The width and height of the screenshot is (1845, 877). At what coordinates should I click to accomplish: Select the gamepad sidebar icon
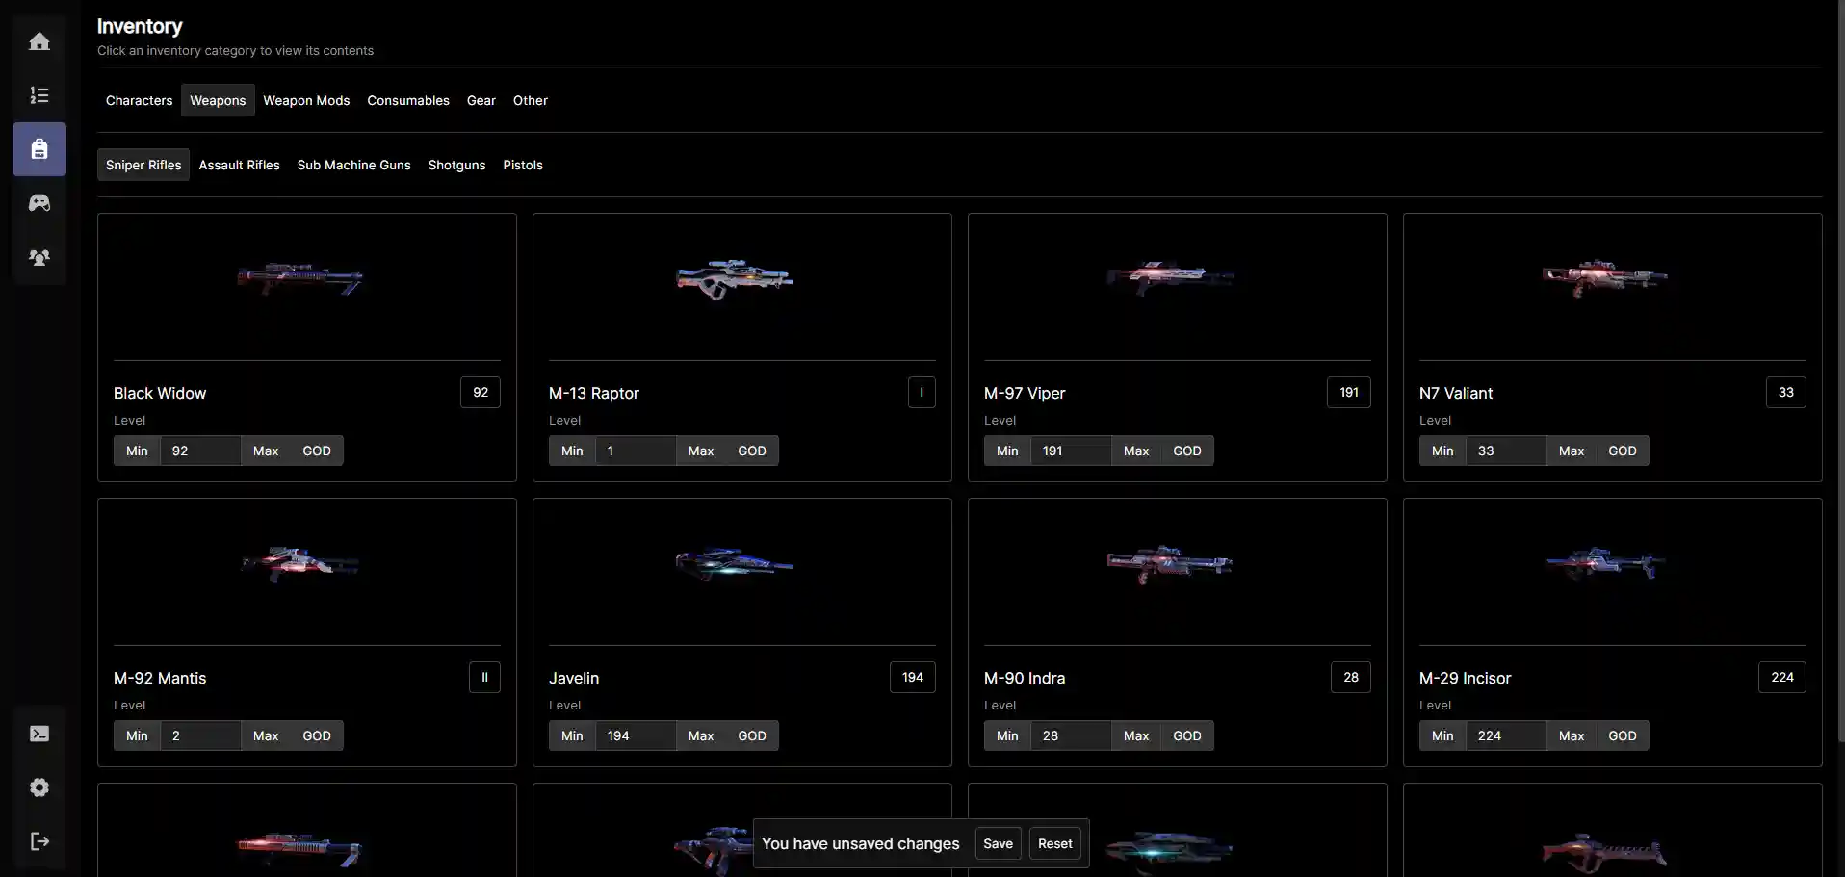pos(39,203)
